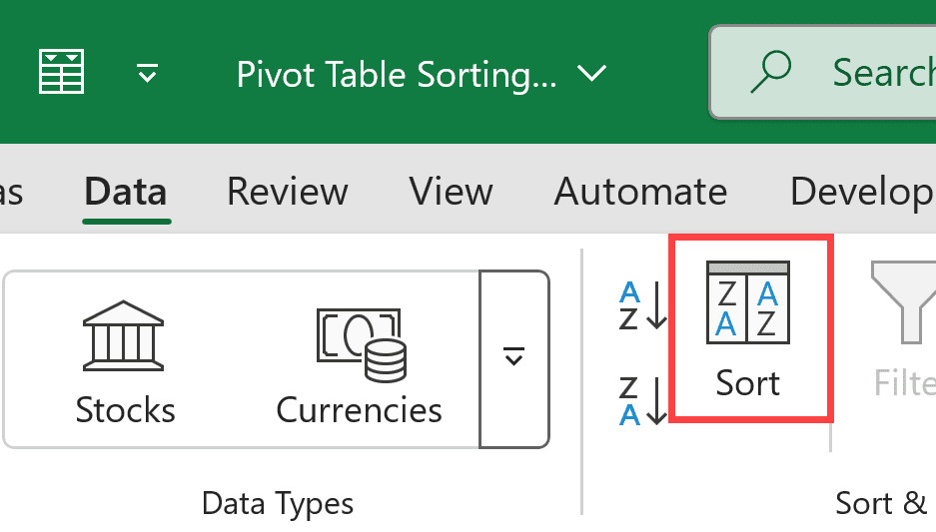
Task: Sort ascending with the A to Z icon
Action: coord(642,305)
